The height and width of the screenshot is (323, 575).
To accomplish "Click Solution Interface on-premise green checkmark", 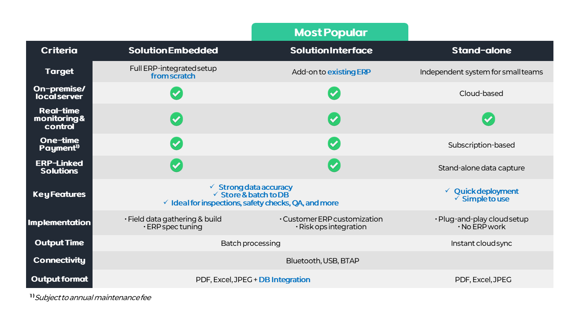I will [334, 93].
